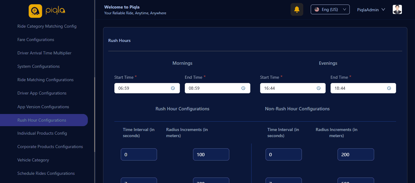Image resolution: width=415 pixels, height=183 pixels.
Task: Click the Evenings label
Action: coord(328,63)
